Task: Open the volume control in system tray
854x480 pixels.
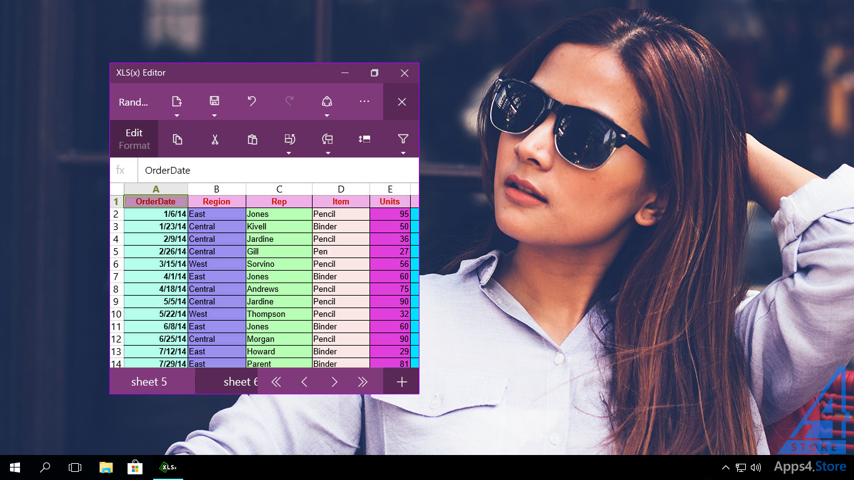Action: pos(756,467)
